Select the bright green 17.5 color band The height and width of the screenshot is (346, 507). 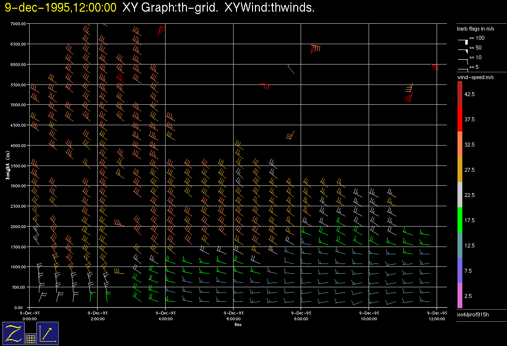(x=460, y=220)
